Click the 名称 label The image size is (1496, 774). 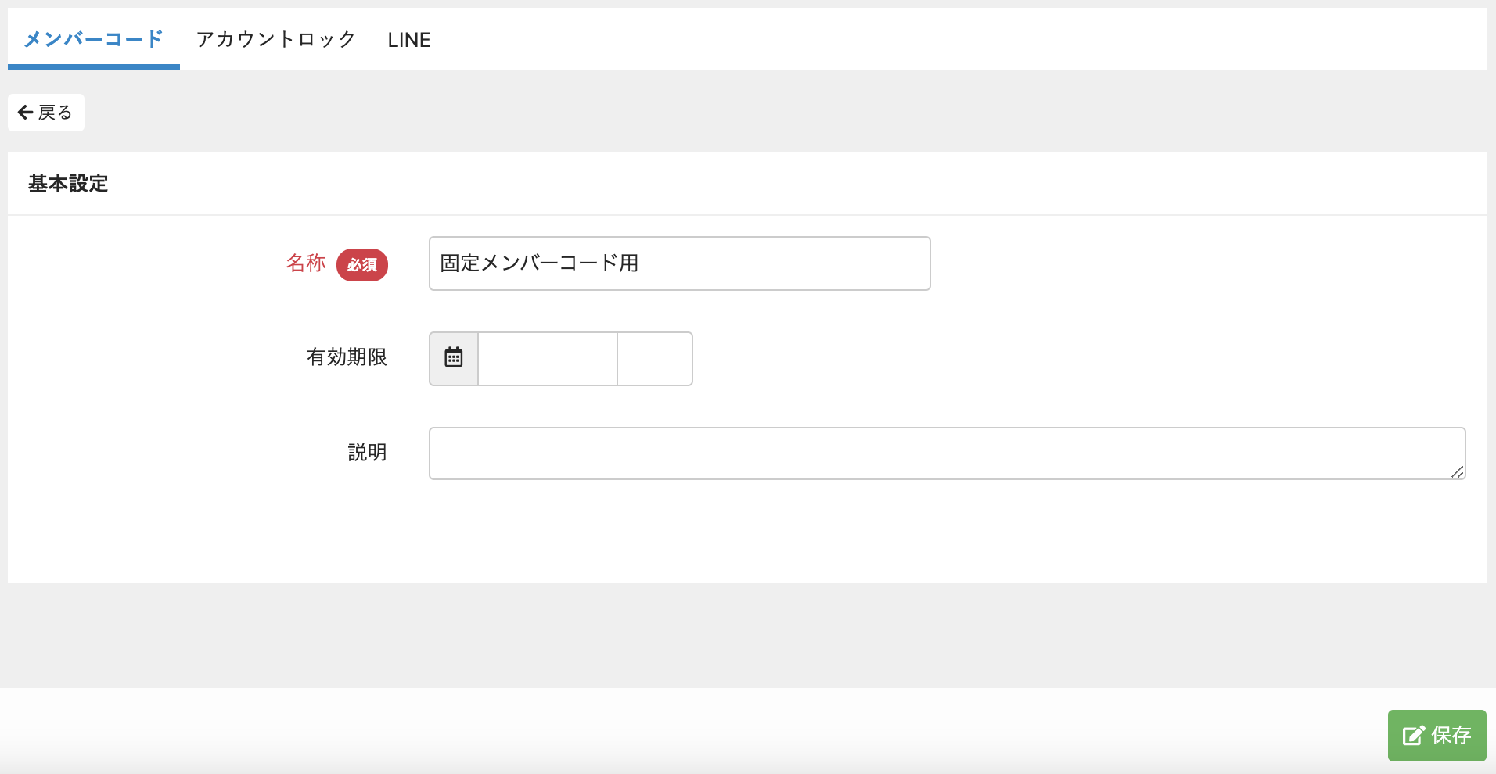click(305, 263)
